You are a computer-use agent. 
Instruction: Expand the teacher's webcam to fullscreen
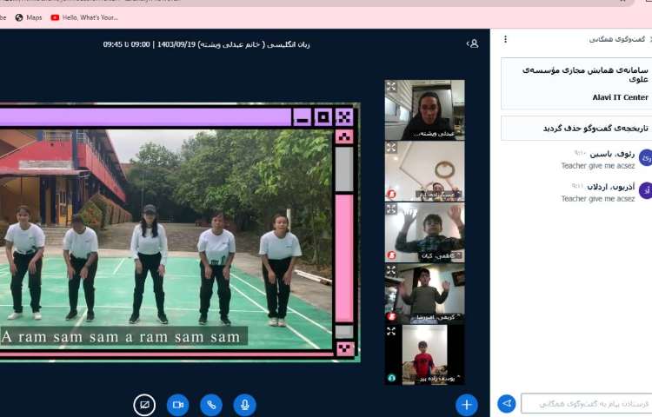[x=392, y=87]
